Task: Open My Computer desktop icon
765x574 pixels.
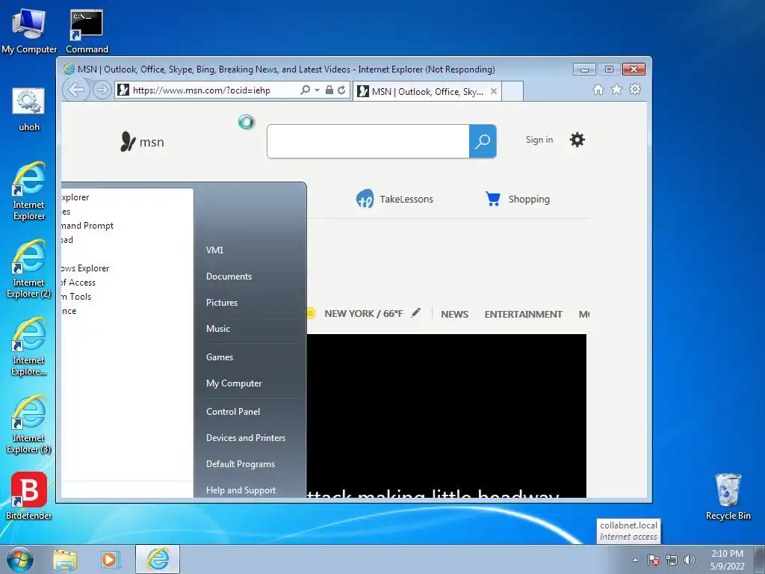Action: (x=29, y=31)
